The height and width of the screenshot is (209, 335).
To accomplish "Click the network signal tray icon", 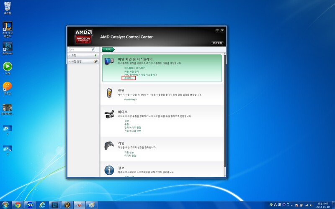I will [307, 205].
